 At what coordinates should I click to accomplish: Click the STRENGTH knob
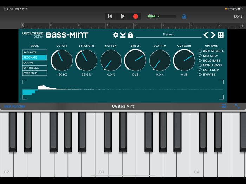(x=86, y=60)
